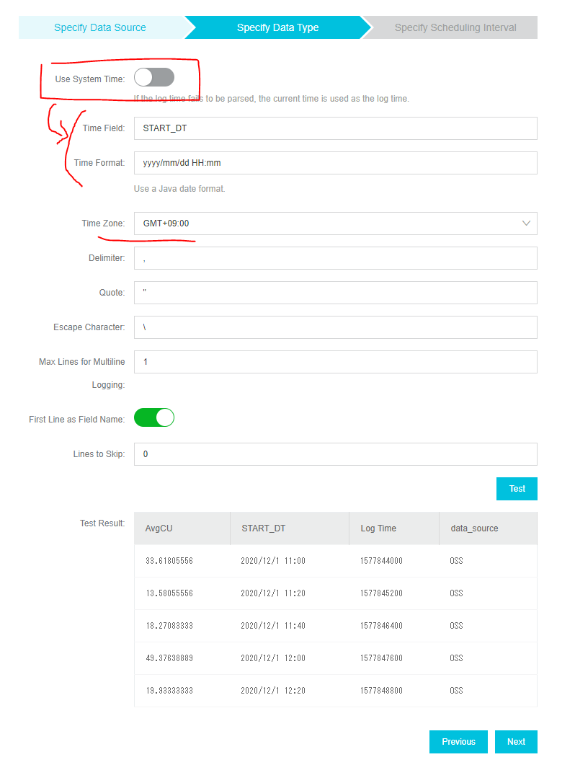This screenshot has height=770, width=575.
Task: Select log time value 1577847600
Action: (381, 658)
